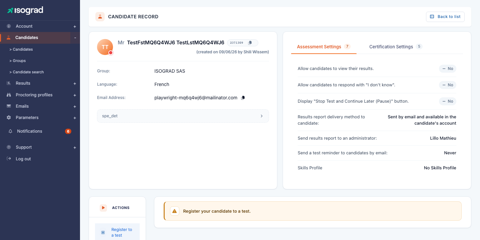The image size is (480, 240).
Task: Expand the Support menu plus sign
Action: pyautogui.click(x=75, y=148)
